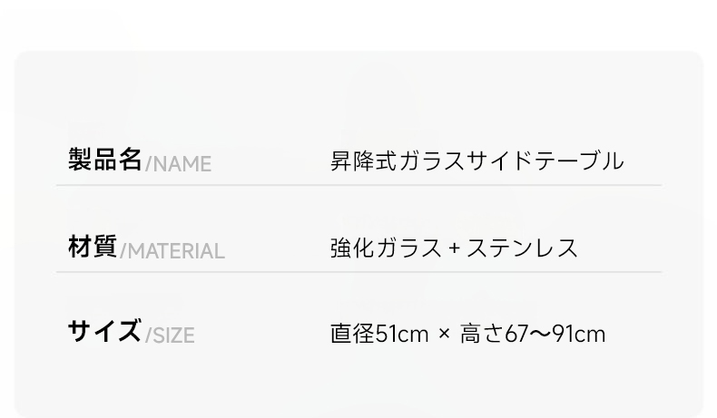The height and width of the screenshot is (418, 717).
Task: Click the 製品名 bold heading
Action: pyautogui.click(x=104, y=160)
